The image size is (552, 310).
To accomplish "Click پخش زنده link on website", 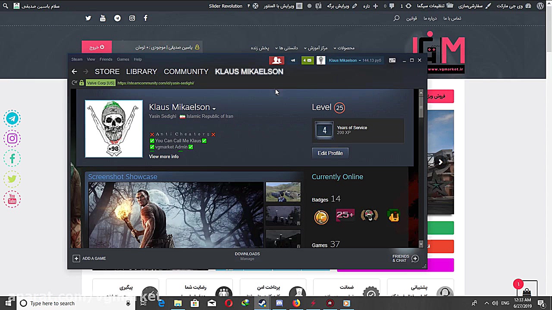I will (x=260, y=48).
